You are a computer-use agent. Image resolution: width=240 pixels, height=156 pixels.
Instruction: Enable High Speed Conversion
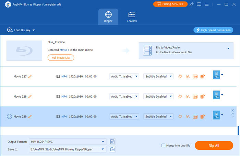click(x=213, y=30)
